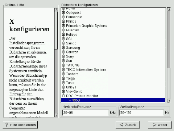Expand the Unisys manufacturer node
The width and height of the screenshot is (174, 131).
[x=63, y=87]
